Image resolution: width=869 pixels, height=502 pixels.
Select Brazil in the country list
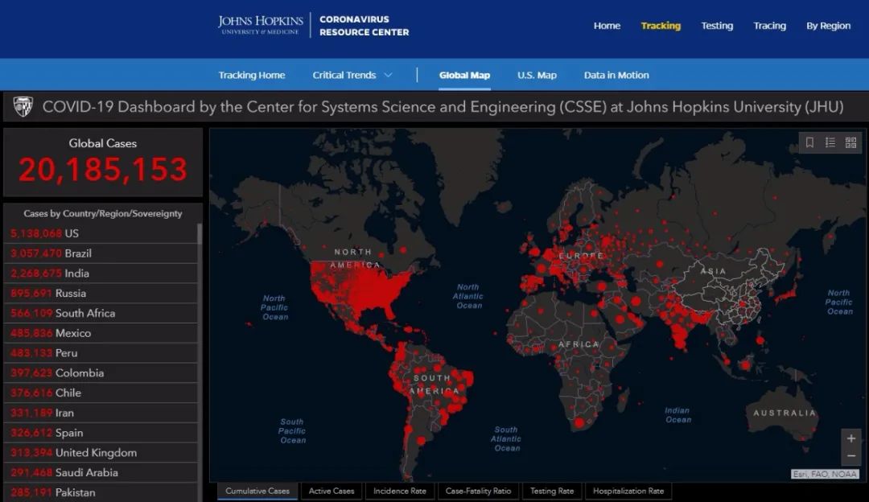[101, 253]
